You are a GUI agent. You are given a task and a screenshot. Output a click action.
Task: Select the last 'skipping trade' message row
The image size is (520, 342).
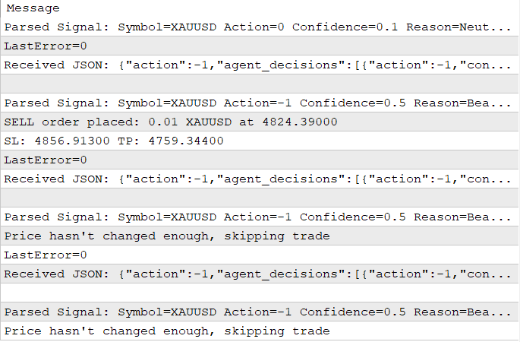[167, 331]
